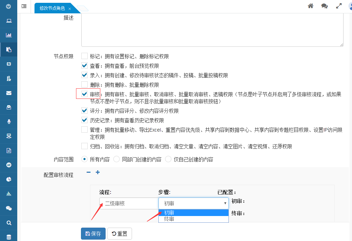This screenshot has width=352, height=241.
Task: Select 仅自己创建的内容 radio option
Action: [x=168, y=159]
